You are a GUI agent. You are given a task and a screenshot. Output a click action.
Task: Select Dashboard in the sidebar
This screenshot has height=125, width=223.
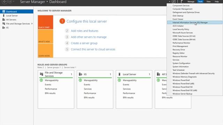[17, 11]
